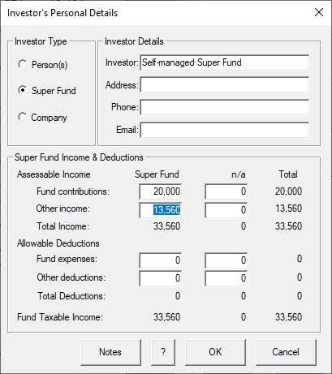Screen dimensions: 332x374
Task: Confirm details with the OK button
Action: 215,352
